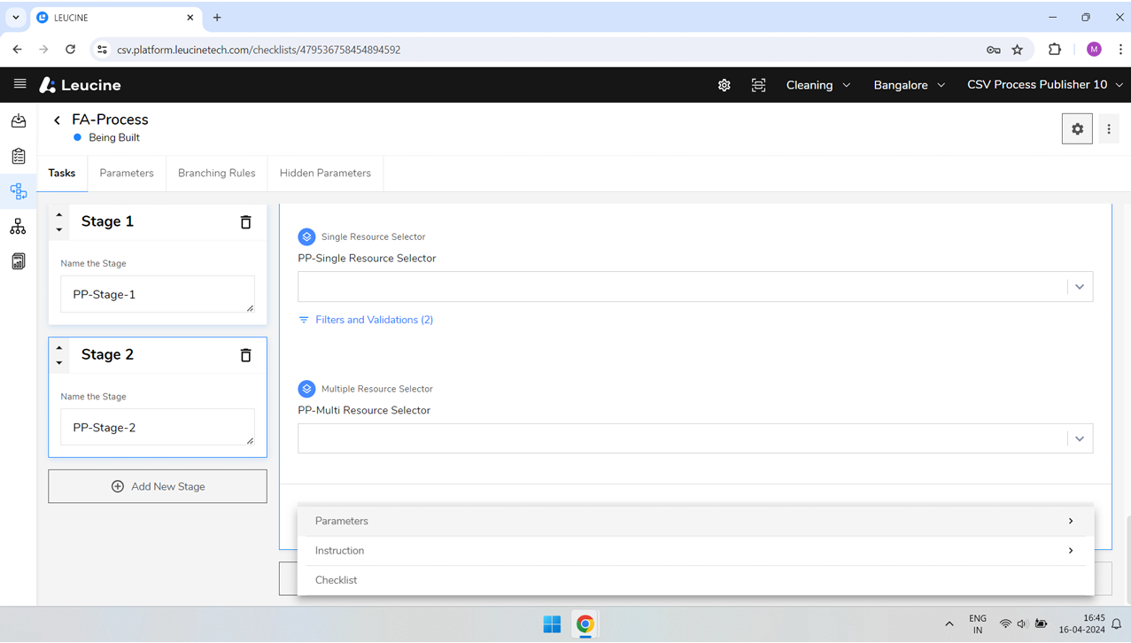Select Checklist from the popup menu

tap(696, 580)
